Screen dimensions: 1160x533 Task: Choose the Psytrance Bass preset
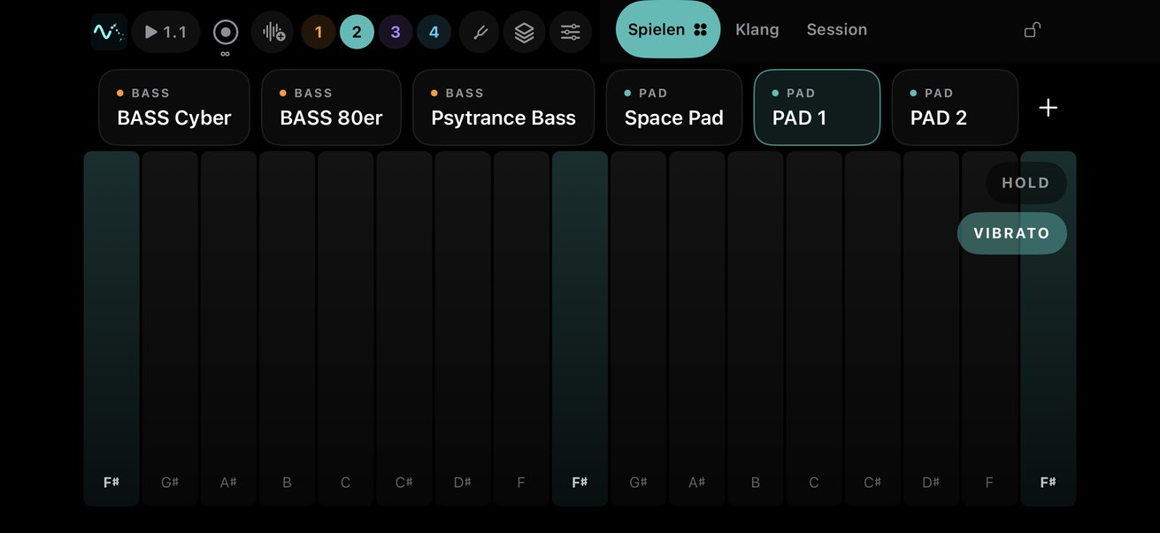click(x=503, y=107)
